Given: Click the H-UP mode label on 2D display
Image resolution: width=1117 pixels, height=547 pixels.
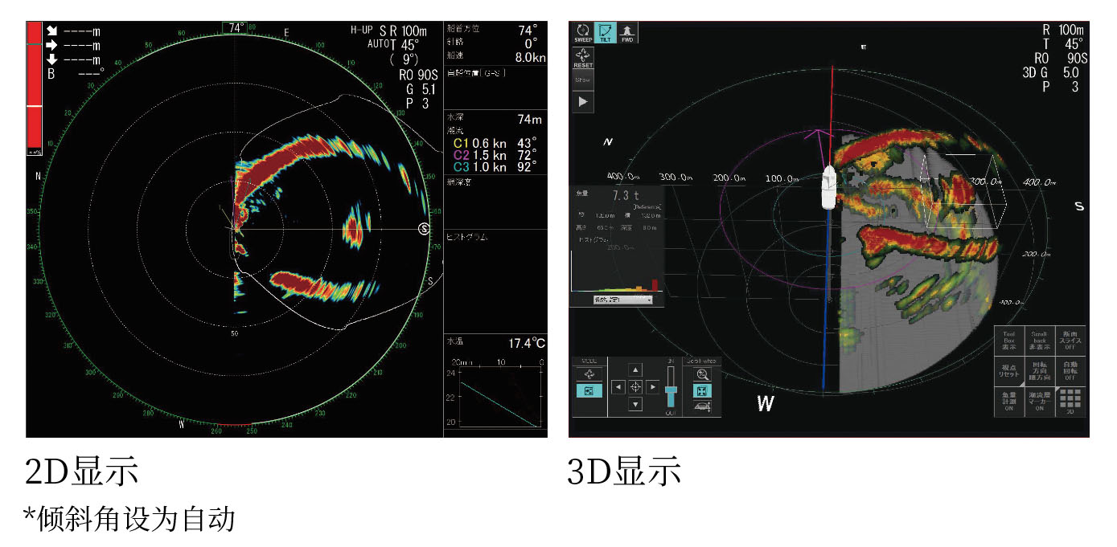Looking at the screenshot, I should 362,29.
